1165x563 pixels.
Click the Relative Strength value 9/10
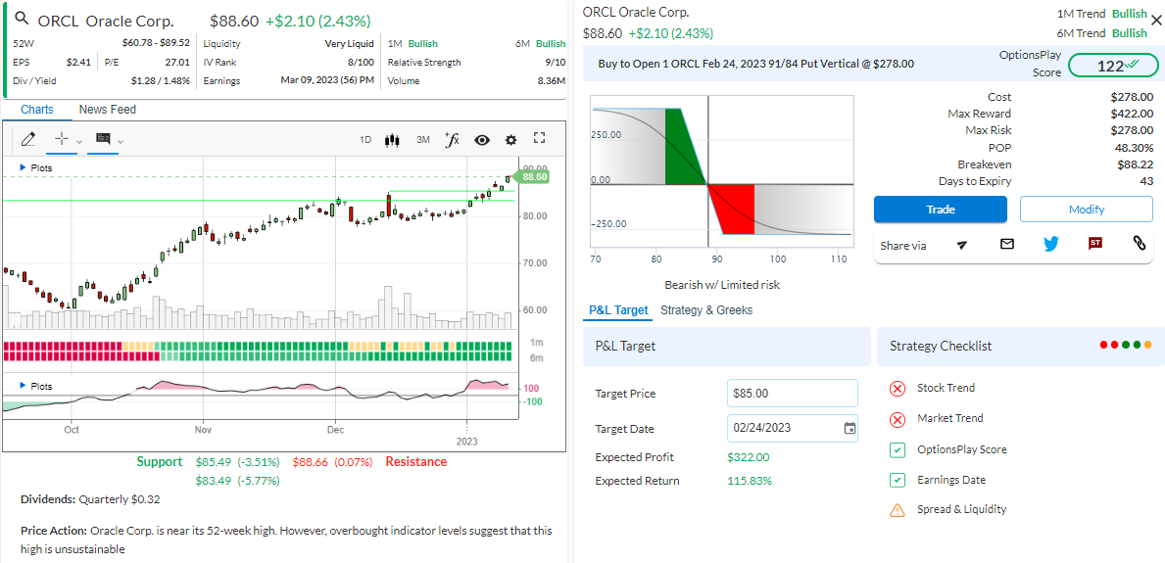click(555, 63)
